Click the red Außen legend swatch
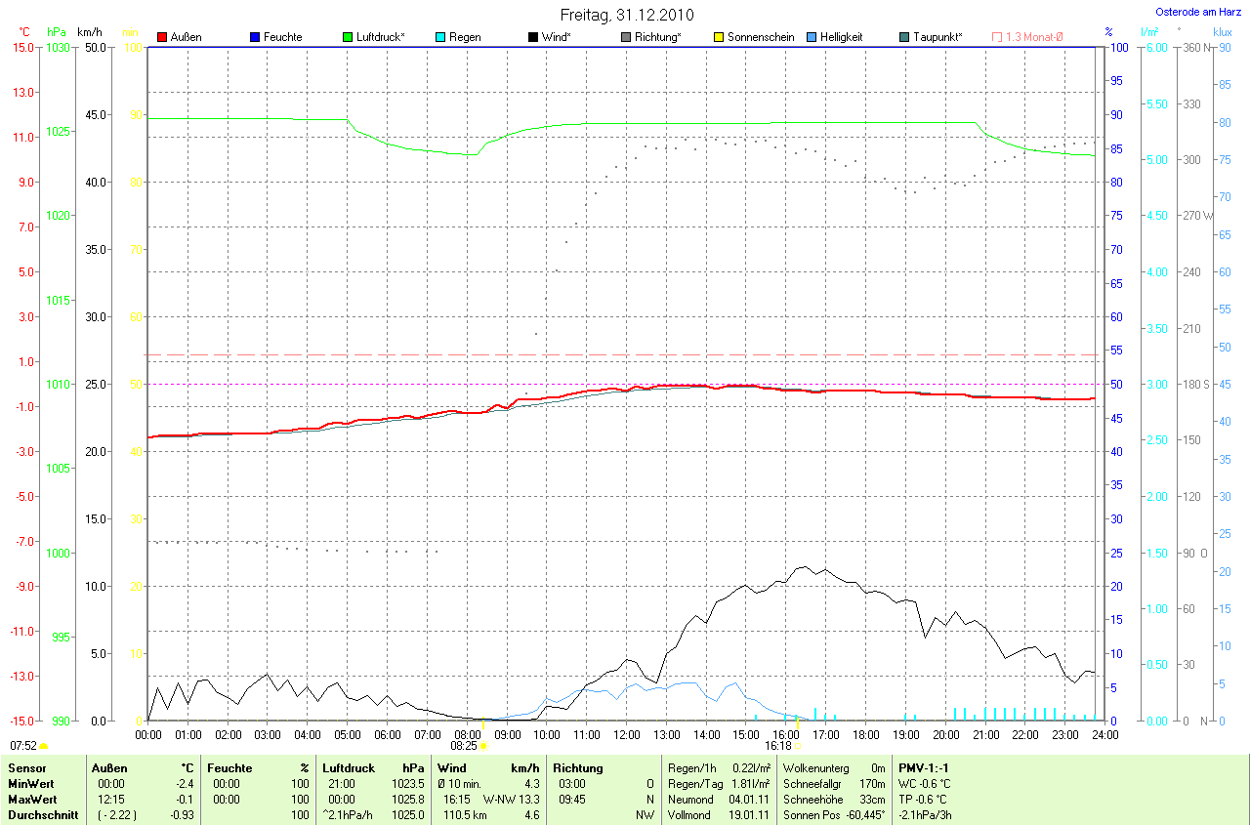 [x=162, y=37]
